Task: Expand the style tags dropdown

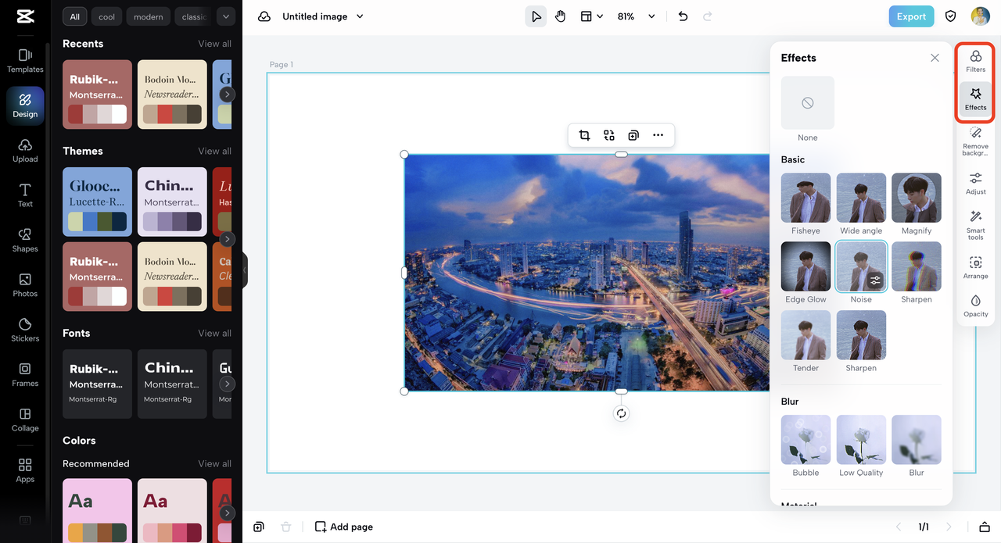Action: click(x=225, y=16)
